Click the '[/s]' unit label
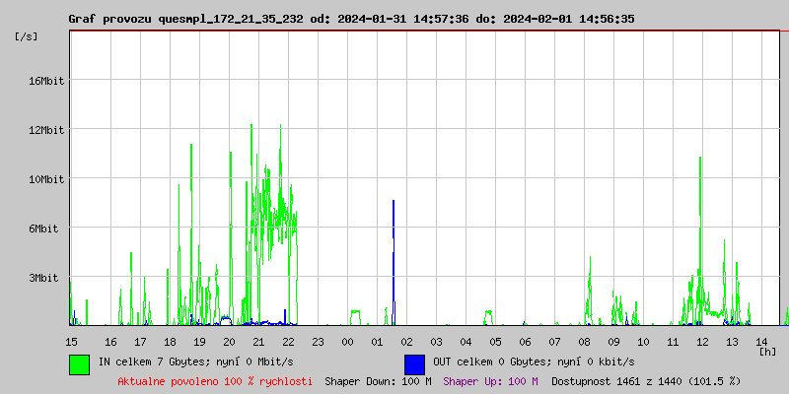 pyautogui.click(x=27, y=36)
